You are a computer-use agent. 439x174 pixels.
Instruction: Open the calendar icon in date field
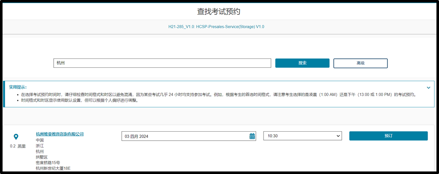coord(252,136)
